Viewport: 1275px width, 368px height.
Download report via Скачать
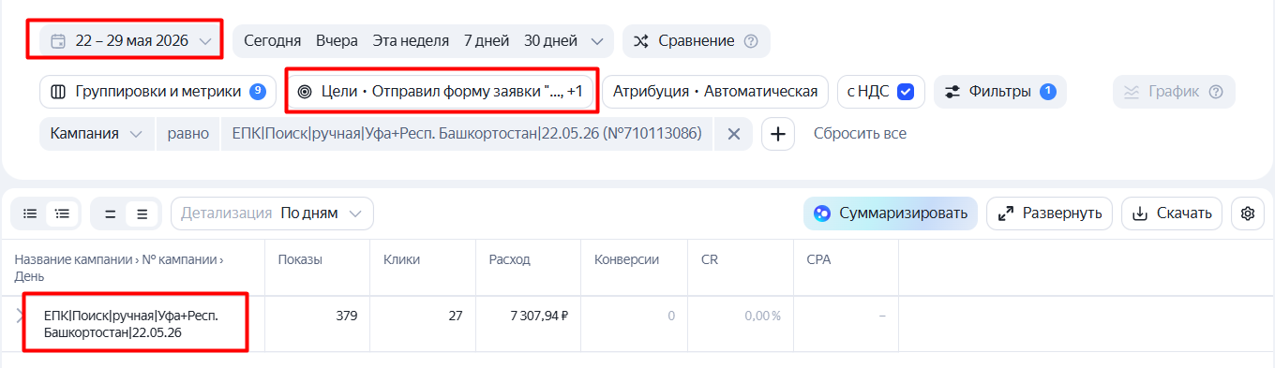click(x=1172, y=213)
